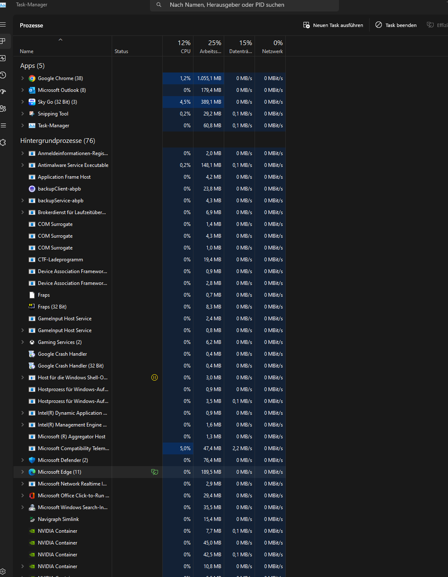This screenshot has height=577, width=448.
Task: Click the Task beenden button
Action: coord(395,25)
